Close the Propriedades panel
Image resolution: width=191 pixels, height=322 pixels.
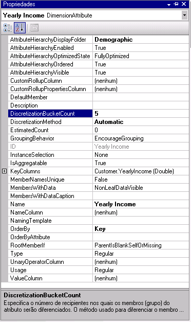point(184,4)
